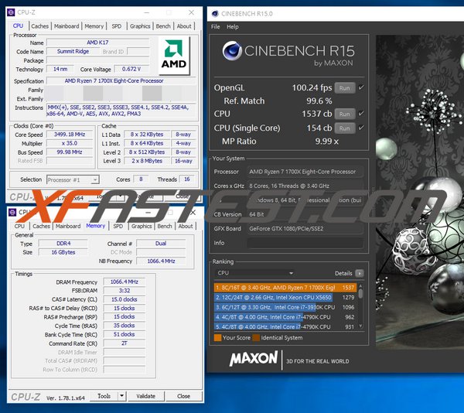Click the CPU-Z app icon in top window title bar
This screenshot has height=413, width=464.
(x=11, y=12)
